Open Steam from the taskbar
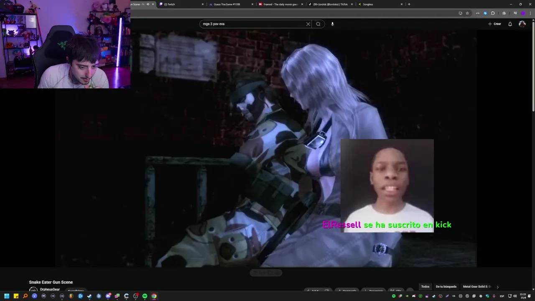This screenshot has width=535, height=301. pyautogui.click(x=89, y=296)
